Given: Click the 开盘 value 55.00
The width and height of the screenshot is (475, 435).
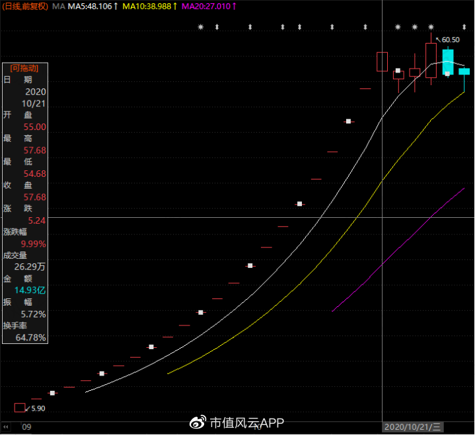Looking at the screenshot, I should (x=35, y=127).
